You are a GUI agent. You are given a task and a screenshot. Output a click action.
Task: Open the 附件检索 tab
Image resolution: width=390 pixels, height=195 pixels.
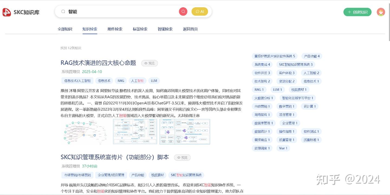point(115,29)
